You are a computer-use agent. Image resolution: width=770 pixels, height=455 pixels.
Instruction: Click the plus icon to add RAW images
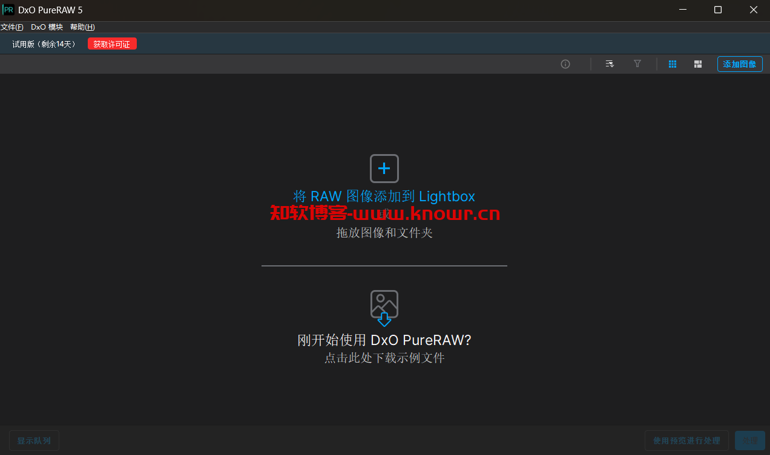(384, 169)
